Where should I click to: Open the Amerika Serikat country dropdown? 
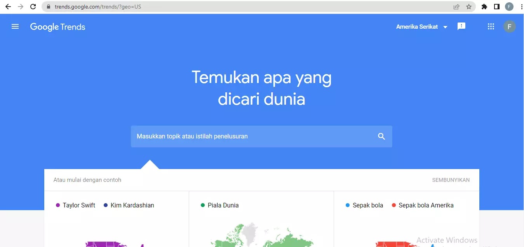422,27
